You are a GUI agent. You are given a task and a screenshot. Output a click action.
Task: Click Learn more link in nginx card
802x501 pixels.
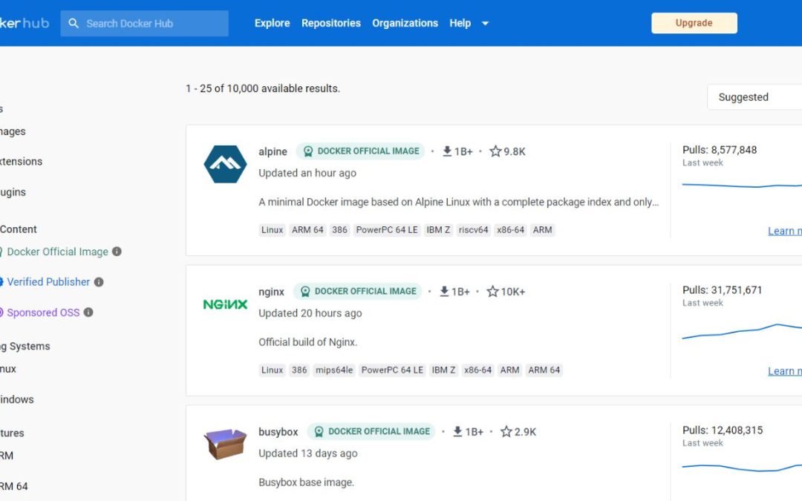(785, 371)
